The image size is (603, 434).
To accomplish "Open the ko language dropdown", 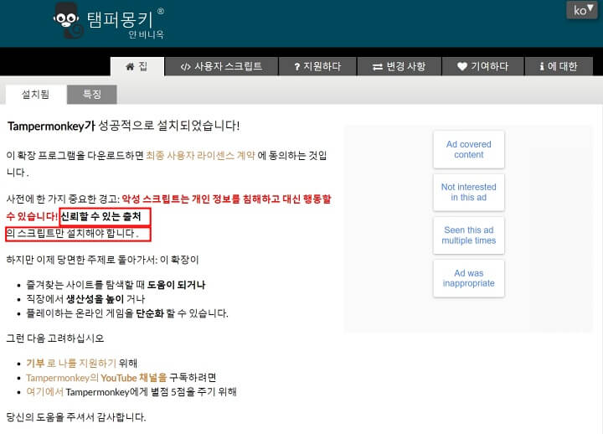I will [582, 10].
